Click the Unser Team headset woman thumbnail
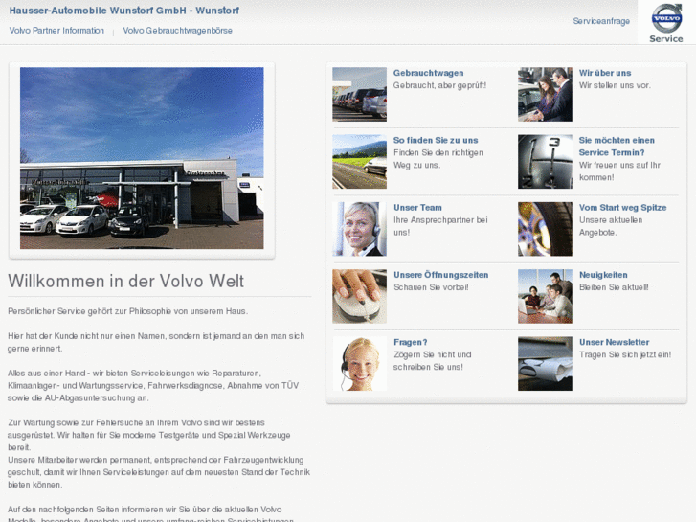This screenshot has height=522, width=696. point(360,229)
